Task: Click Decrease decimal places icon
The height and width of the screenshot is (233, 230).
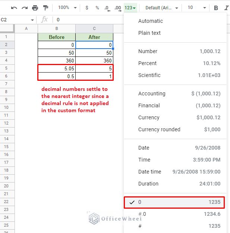Action: (107, 8)
